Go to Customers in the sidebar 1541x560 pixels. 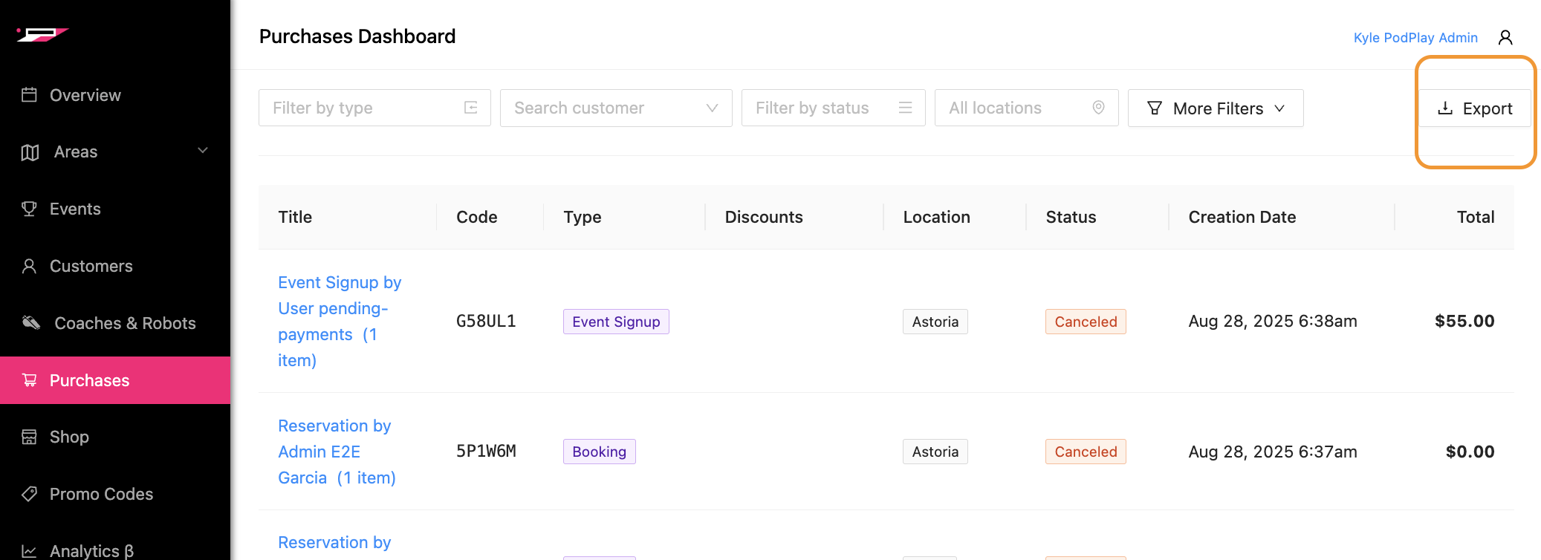91,266
